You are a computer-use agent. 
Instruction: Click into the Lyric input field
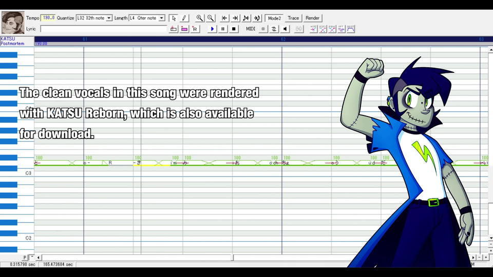(x=103, y=29)
